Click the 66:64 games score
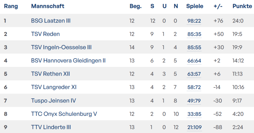Viewport: 254px width, 133px height. (194, 61)
